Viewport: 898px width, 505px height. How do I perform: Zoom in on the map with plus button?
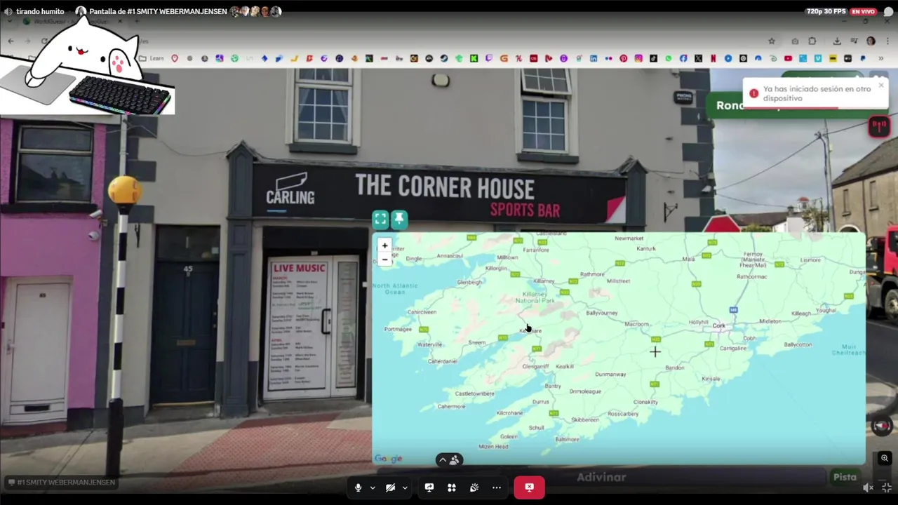(x=384, y=245)
